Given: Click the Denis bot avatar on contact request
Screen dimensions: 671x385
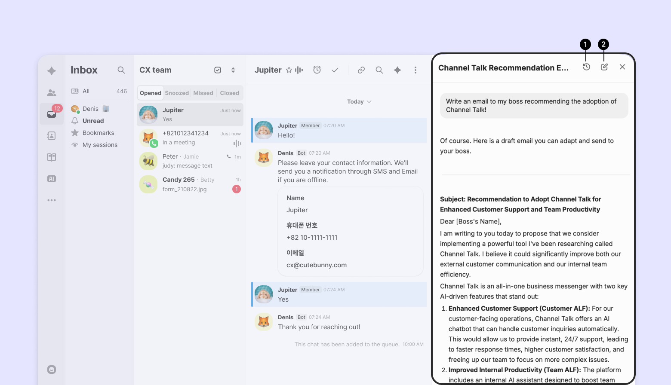Looking at the screenshot, I should pyautogui.click(x=264, y=158).
